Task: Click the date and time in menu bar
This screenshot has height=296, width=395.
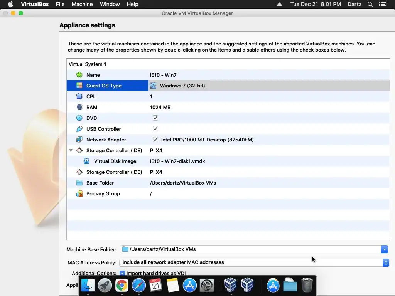Action: click(x=316, y=4)
